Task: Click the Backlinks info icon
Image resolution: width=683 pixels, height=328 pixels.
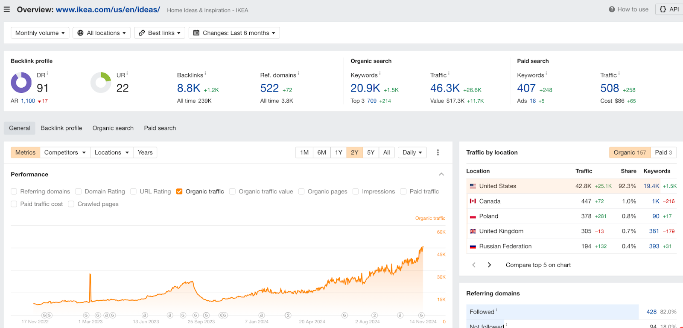Action: coord(205,73)
